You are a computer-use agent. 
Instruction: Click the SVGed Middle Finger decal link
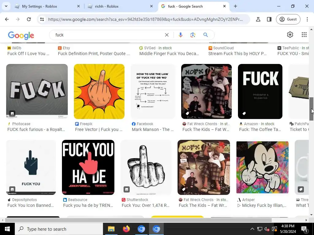pos(169,54)
